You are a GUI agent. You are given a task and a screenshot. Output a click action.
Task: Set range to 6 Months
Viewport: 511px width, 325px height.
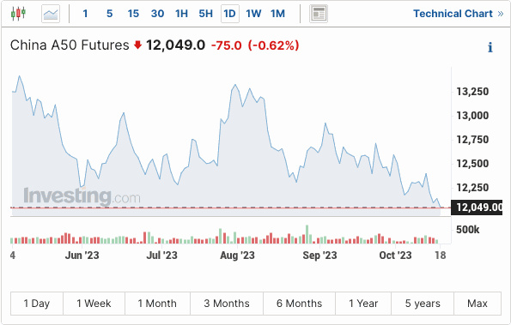pyautogui.click(x=299, y=304)
